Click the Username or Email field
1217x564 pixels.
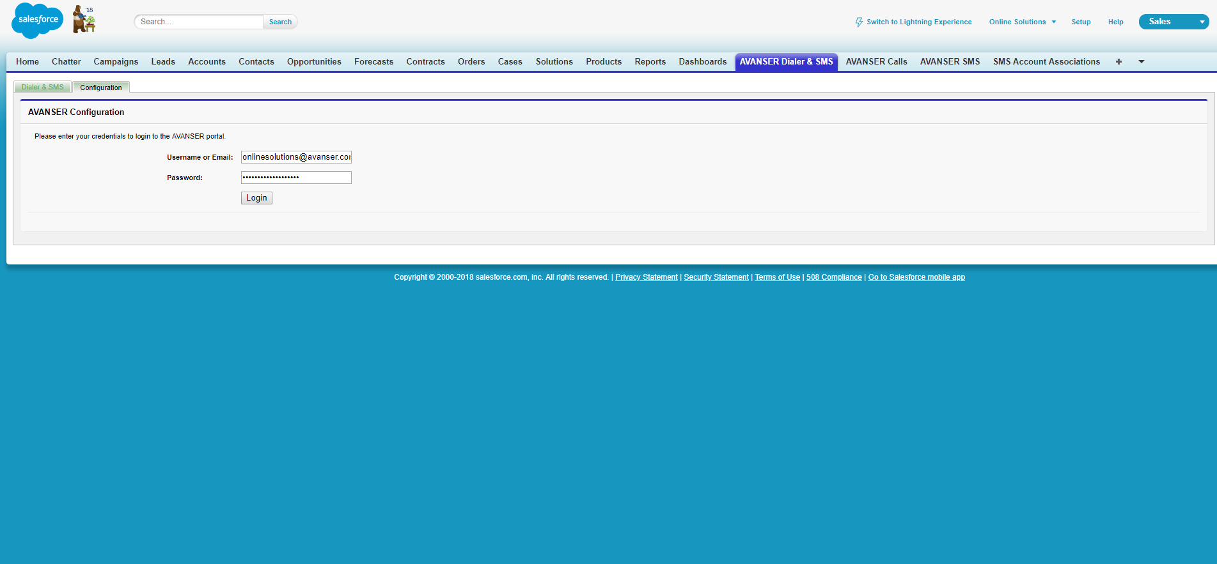click(296, 157)
